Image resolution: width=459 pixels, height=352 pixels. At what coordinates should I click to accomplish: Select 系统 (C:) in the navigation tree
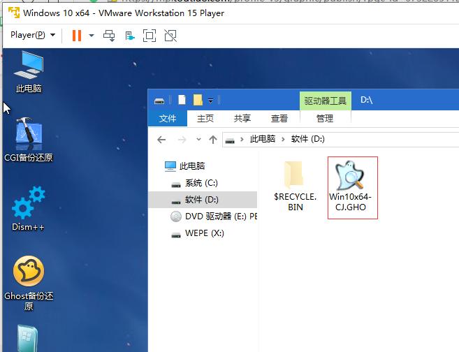195,183
